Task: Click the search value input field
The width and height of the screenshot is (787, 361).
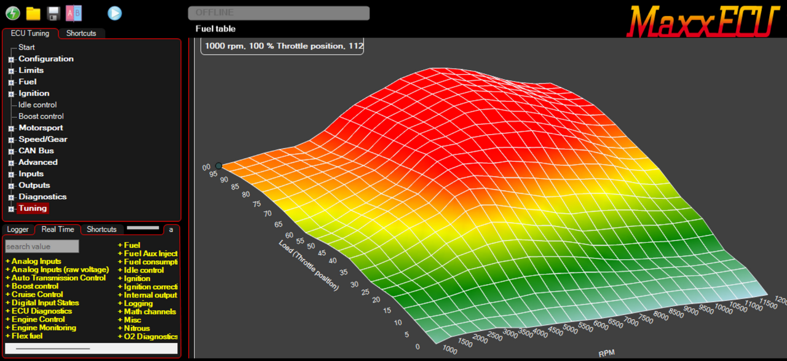Action: 42,247
